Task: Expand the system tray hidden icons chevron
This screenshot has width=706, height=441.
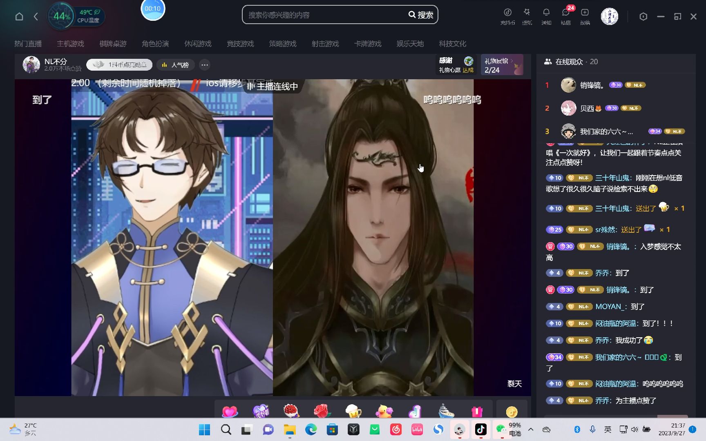Action: tap(531, 429)
